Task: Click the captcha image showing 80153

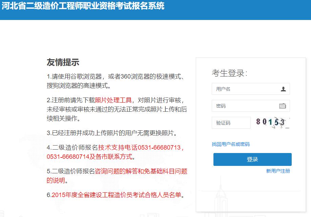Action: [273, 123]
